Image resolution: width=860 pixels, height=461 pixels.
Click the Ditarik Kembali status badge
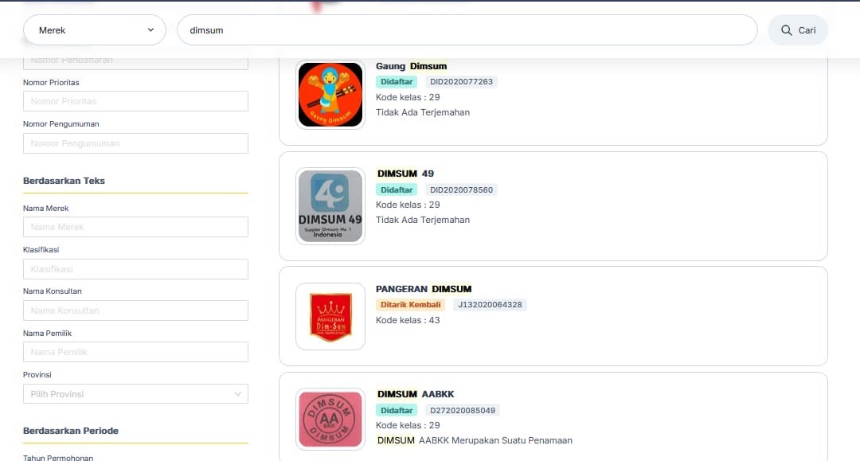click(x=410, y=305)
